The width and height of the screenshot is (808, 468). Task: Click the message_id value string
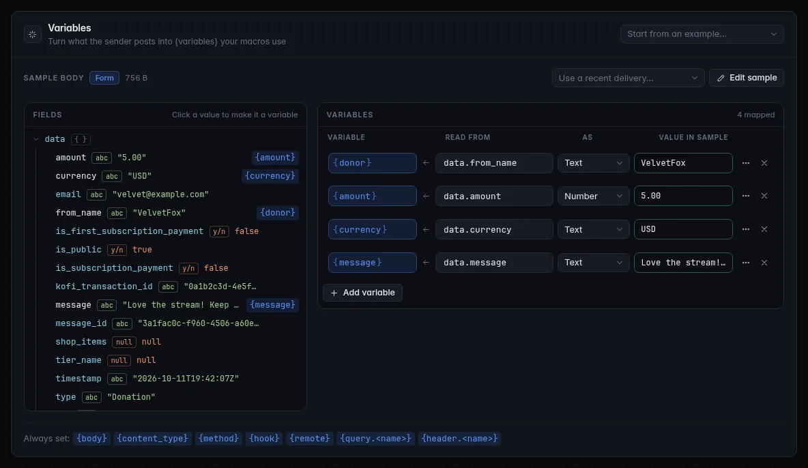(199, 323)
